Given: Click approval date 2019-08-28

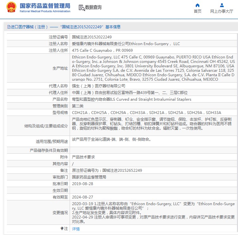Looking at the screenshot, I should (82, 184).
